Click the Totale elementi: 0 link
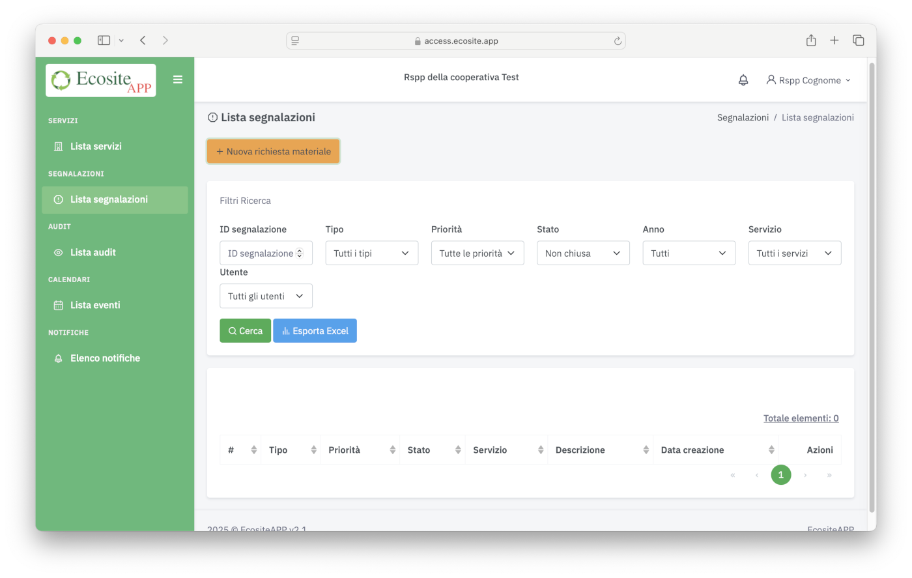Screen dimensions: 912x578 pyautogui.click(x=801, y=418)
